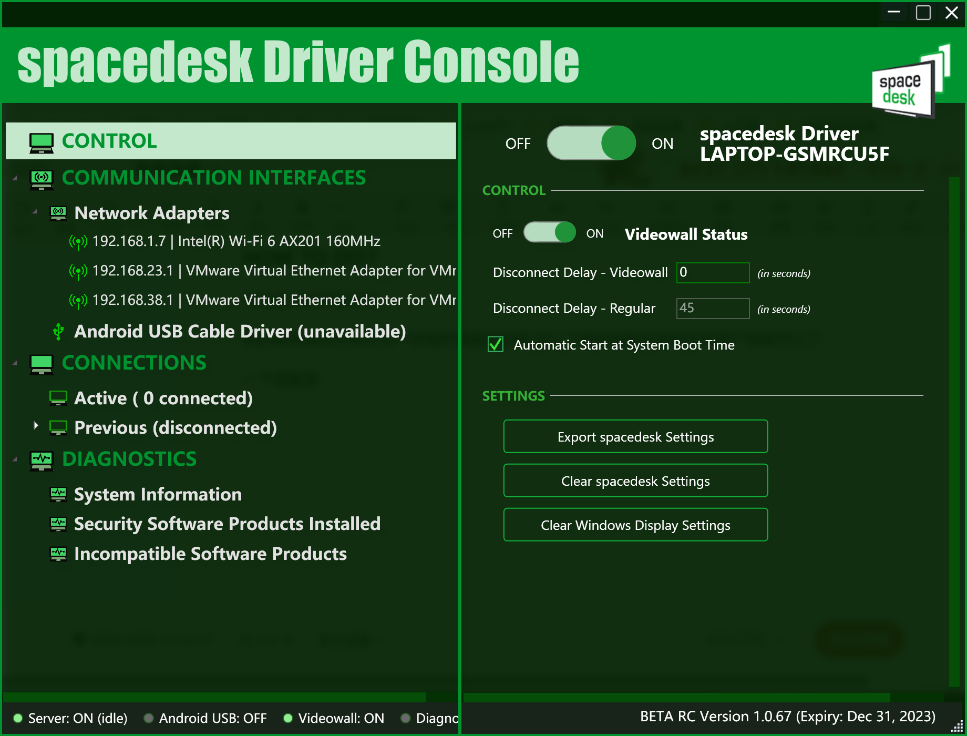Collapse the COMMUNICATION INTERFACES section
The height and width of the screenshot is (736, 967).
15,179
